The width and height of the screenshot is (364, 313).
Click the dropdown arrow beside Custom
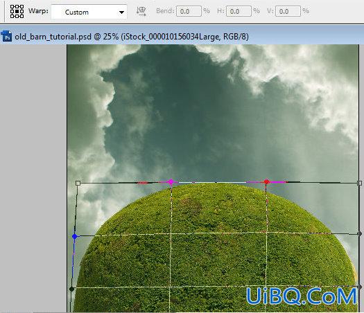tap(121, 12)
